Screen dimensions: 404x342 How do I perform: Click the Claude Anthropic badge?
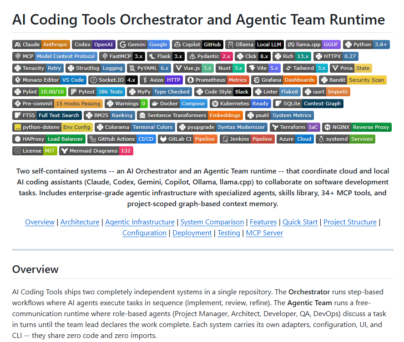click(x=41, y=45)
